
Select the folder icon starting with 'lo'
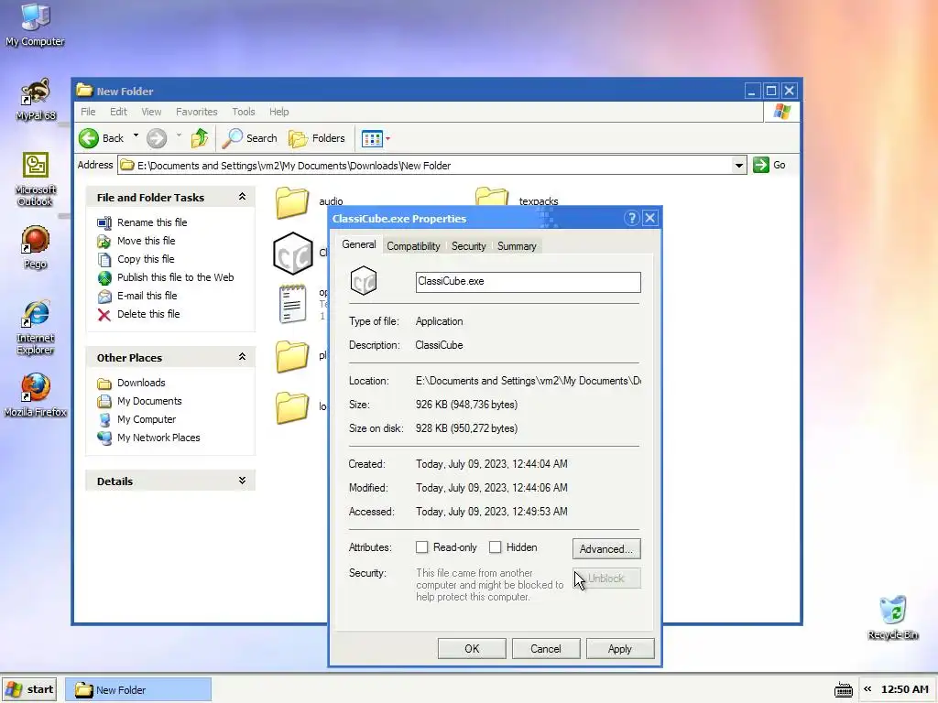click(x=292, y=407)
